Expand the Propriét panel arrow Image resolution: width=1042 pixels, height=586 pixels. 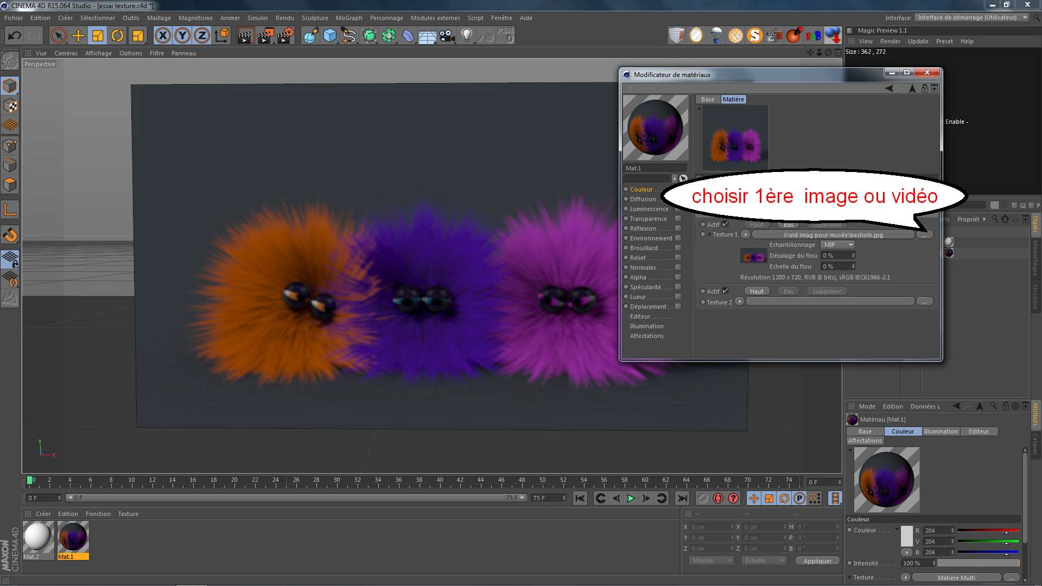pyautogui.click(x=984, y=219)
